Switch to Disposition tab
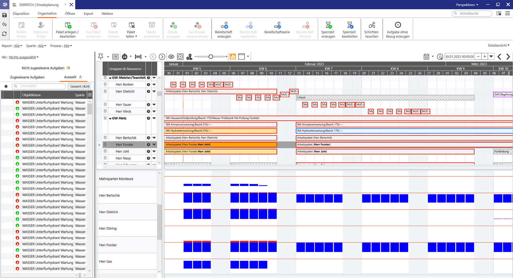This screenshot has height=278, width=513. [21, 14]
